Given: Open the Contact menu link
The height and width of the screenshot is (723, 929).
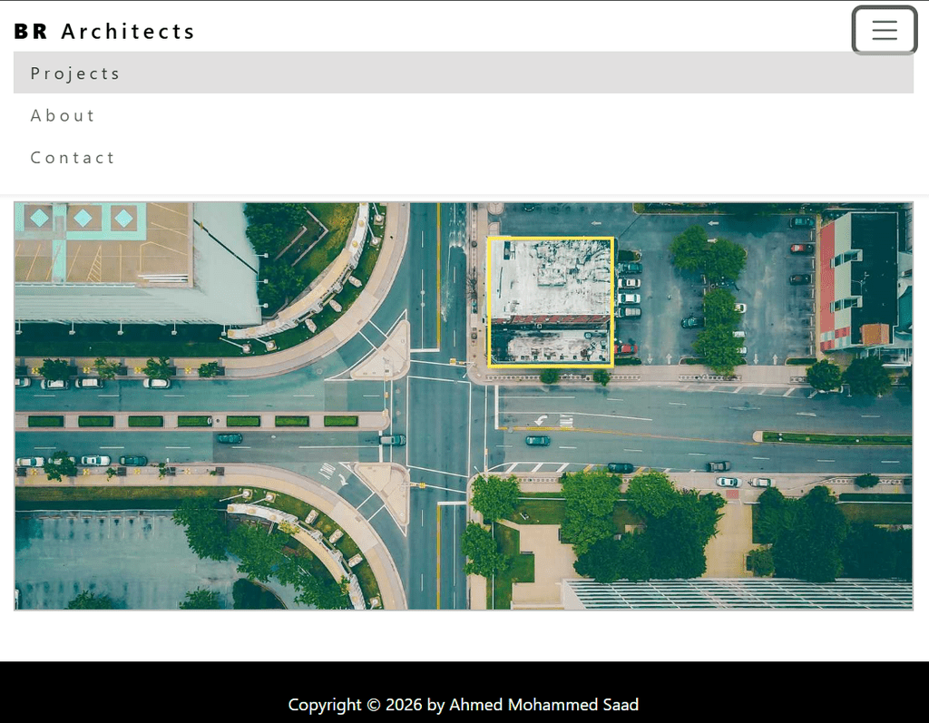Looking at the screenshot, I should (464, 157).
